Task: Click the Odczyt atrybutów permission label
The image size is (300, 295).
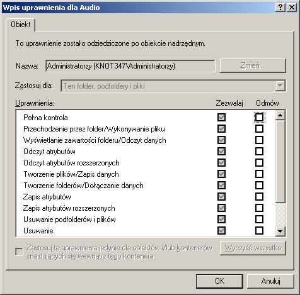Action: [x=49, y=152]
